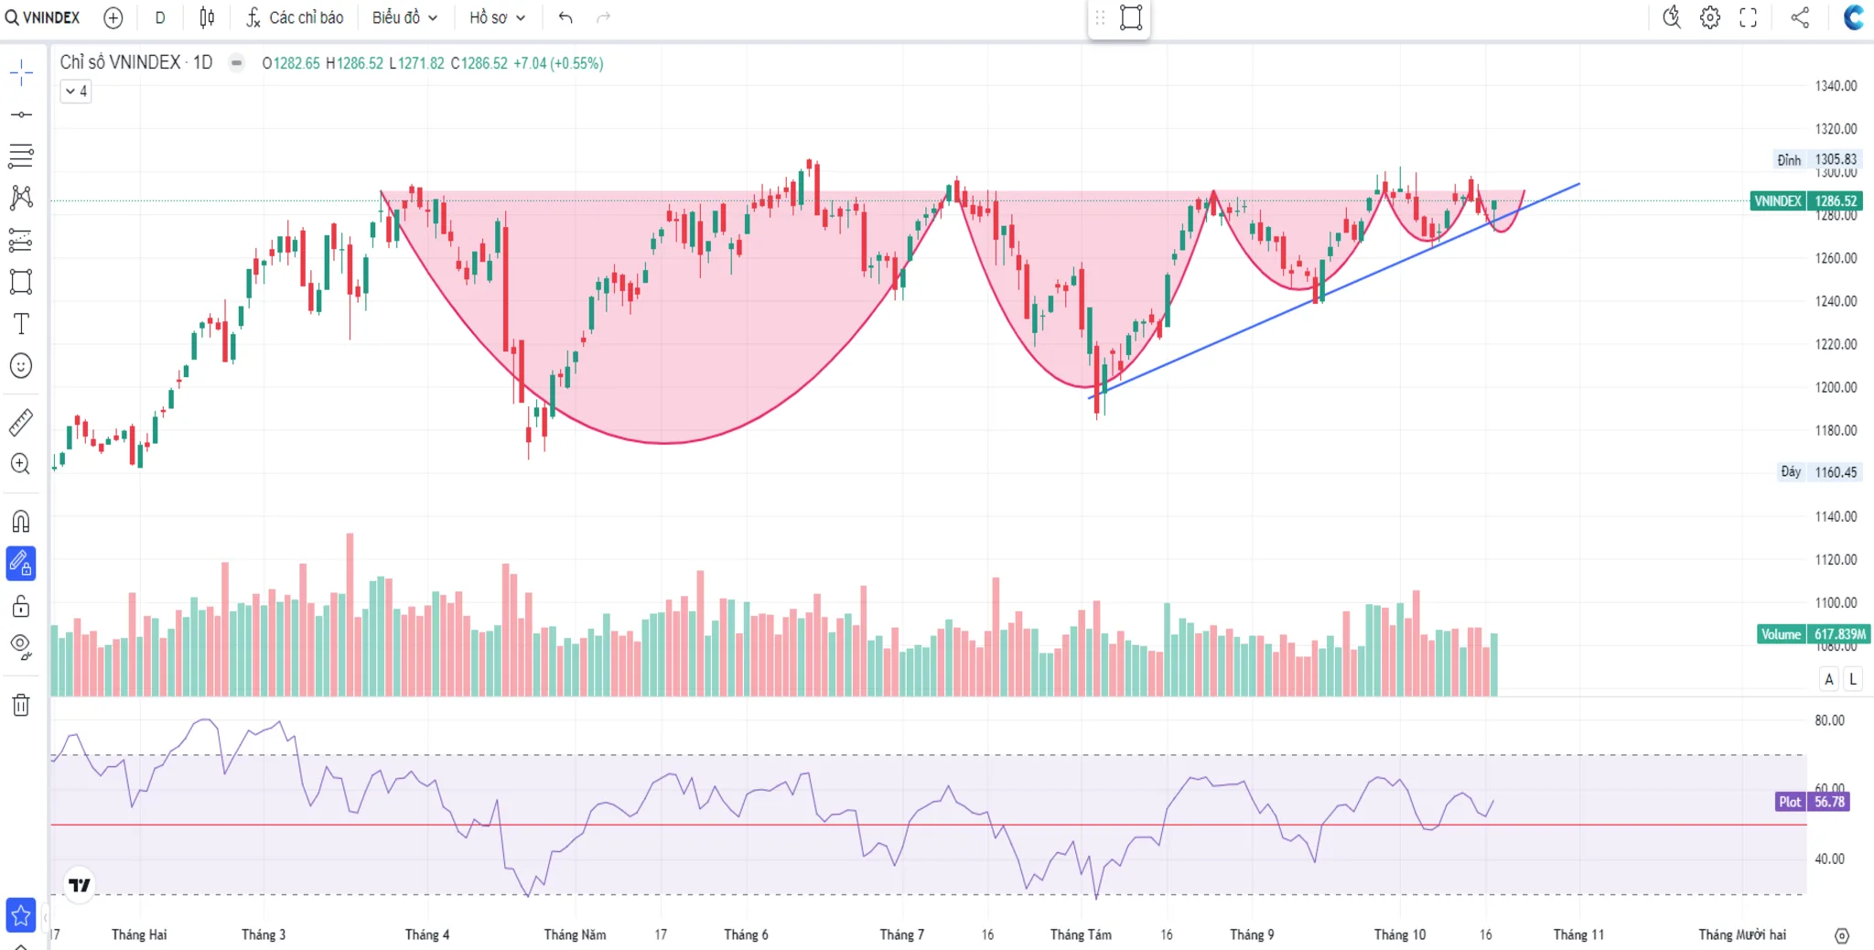
Task: Click Tháng 10 on time axis
Action: 1399,934
